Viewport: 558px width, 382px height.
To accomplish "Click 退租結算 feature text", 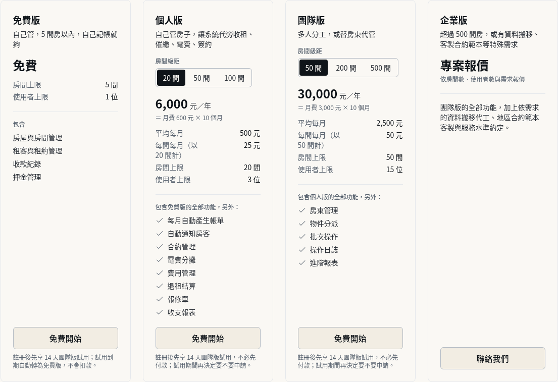I will [181, 287].
